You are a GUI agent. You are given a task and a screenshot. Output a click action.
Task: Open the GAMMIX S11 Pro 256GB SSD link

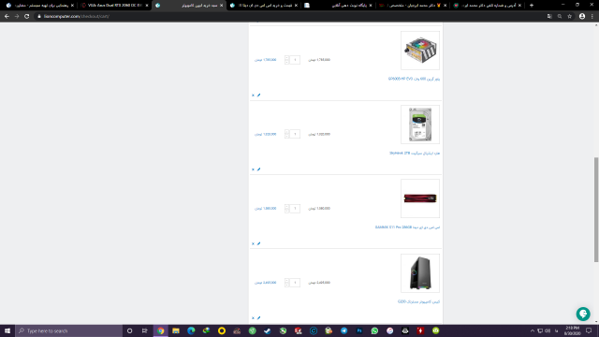click(407, 227)
